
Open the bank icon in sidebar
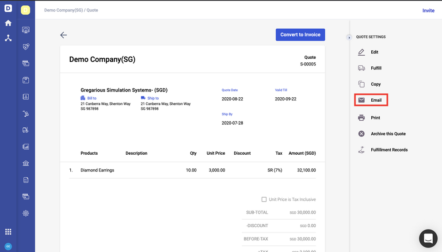26,163
